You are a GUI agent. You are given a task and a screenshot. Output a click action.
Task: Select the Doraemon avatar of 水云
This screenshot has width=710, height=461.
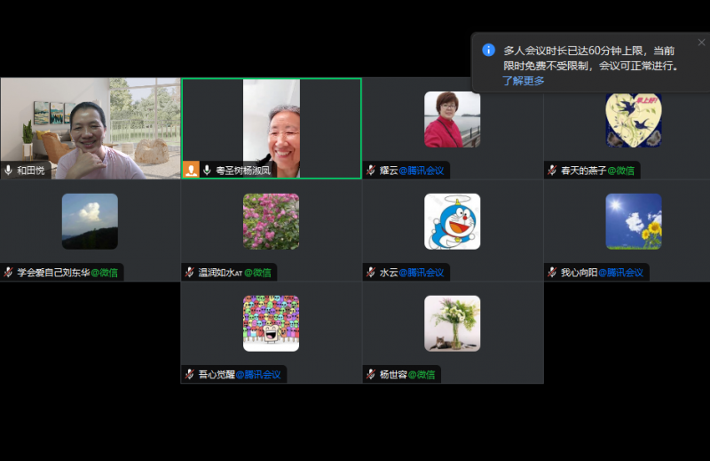click(452, 221)
